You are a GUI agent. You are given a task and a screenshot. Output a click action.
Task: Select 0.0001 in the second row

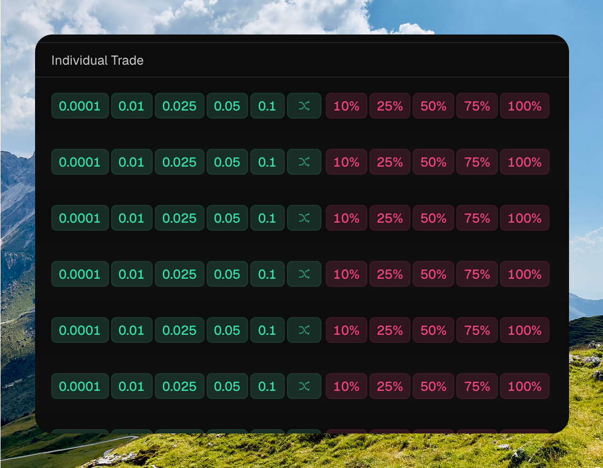[x=80, y=162]
